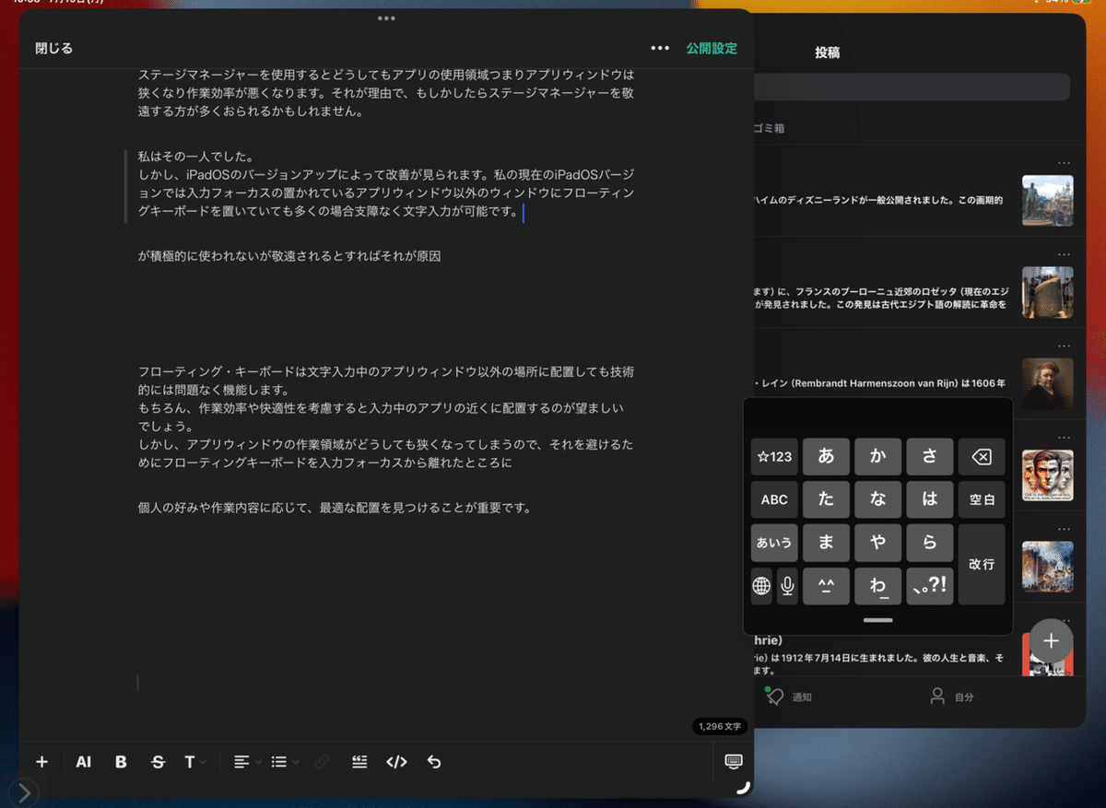This screenshot has height=808, width=1106.
Task: Open the Rosetta stone post thumbnail
Action: (1048, 292)
